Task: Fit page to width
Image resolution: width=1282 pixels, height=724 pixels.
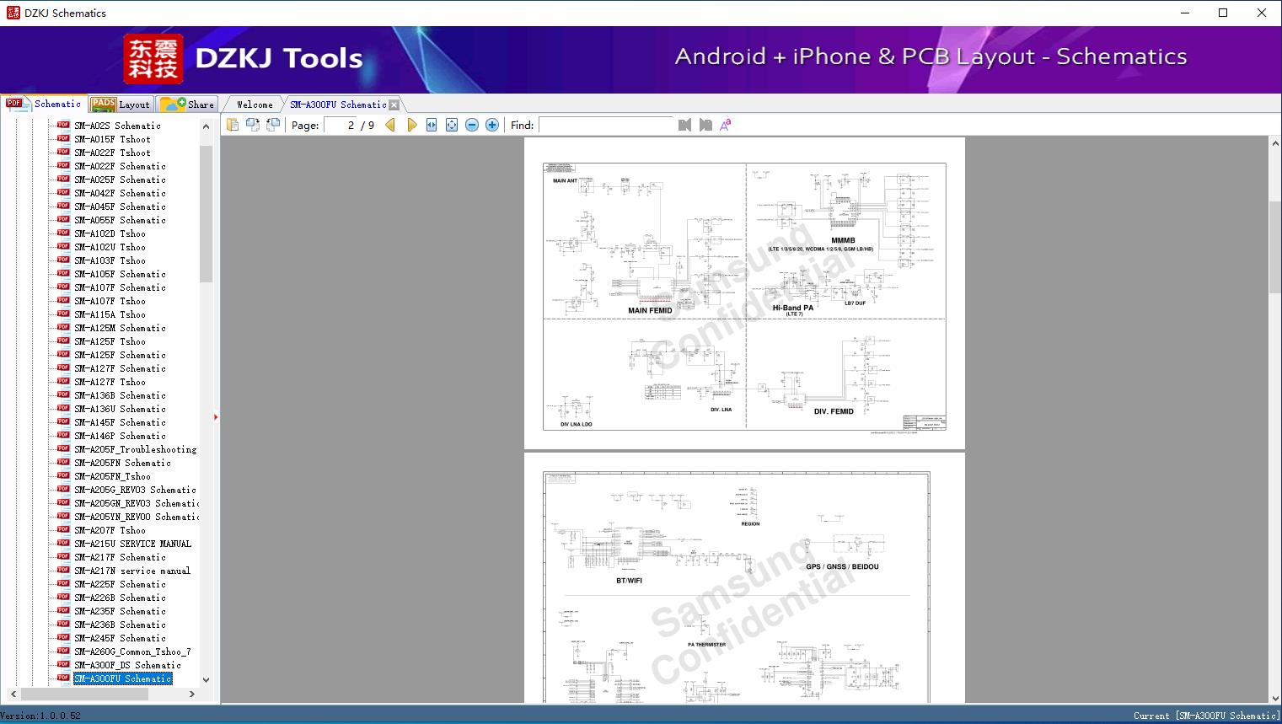Action: 432,125
